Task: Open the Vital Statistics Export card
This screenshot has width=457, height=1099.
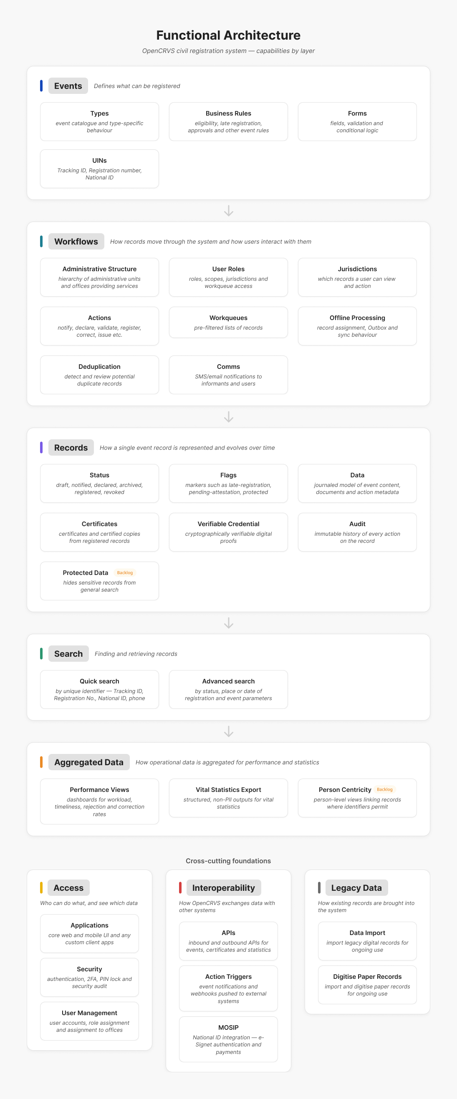Action: (x=228, y=798)
